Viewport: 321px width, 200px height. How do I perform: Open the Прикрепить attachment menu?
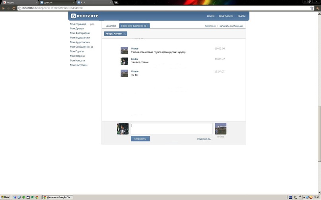pos(204,139)
